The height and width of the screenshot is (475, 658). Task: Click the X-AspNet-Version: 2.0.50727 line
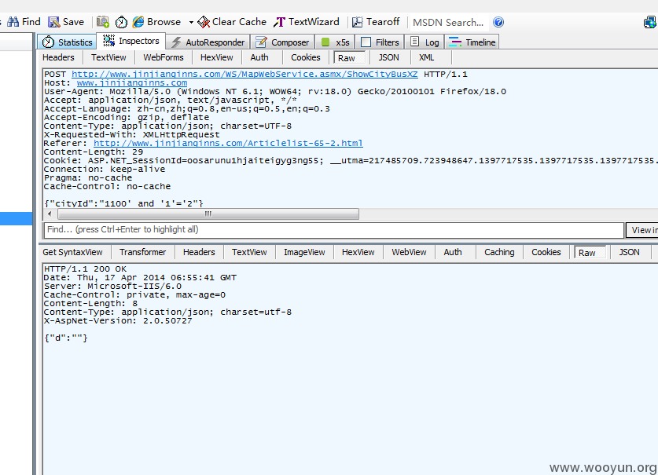[x=118, y=320]
